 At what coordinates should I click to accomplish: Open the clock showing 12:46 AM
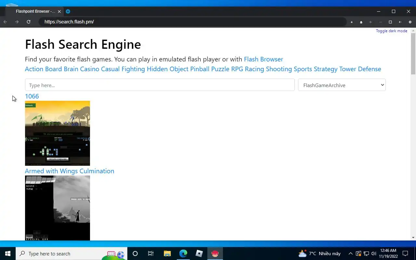(388, 253)
